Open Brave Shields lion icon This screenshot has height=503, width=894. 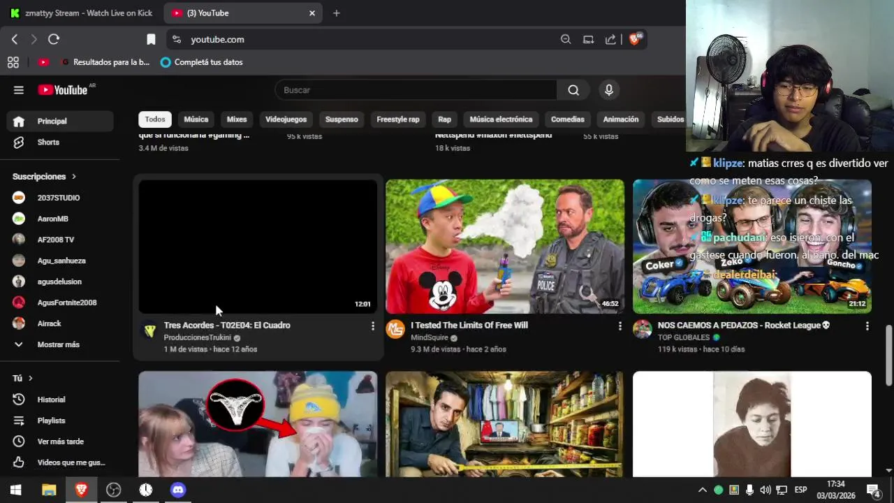point(635,39)
